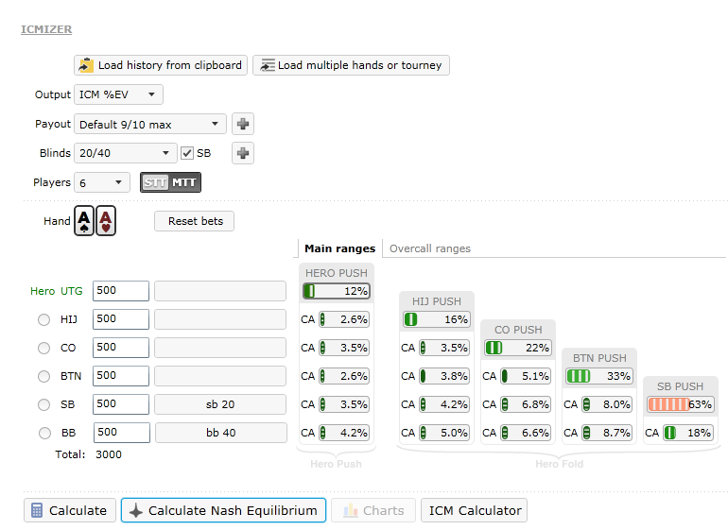Click the Hero UTG bet field
Screen dimensions: 728x530
click(x=220, y=291)
